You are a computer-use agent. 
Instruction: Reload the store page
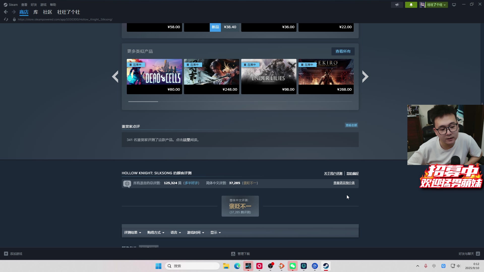click(x=6, y=19)
